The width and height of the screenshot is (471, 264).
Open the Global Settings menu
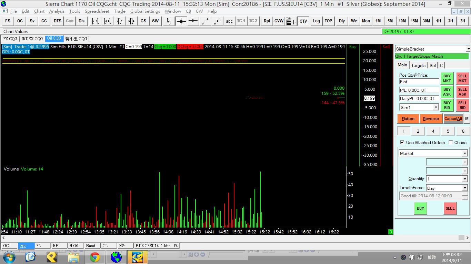tap(145, 11)
